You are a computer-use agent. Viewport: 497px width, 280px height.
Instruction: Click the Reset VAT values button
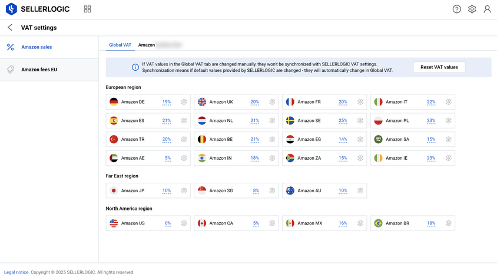439,67
